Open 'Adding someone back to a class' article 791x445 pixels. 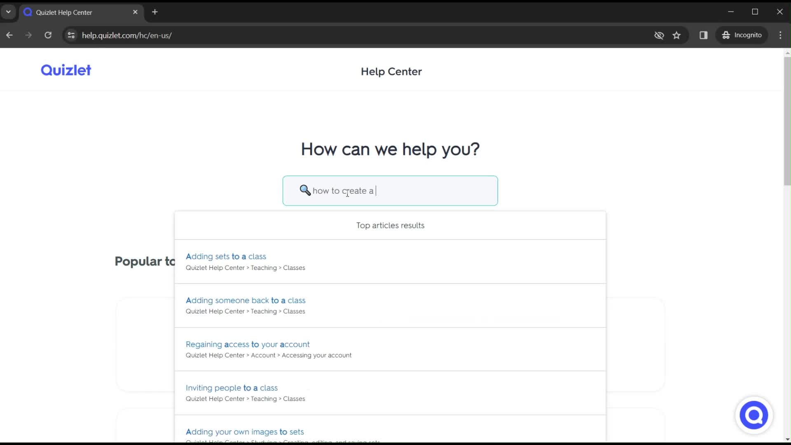coord(246,300)
